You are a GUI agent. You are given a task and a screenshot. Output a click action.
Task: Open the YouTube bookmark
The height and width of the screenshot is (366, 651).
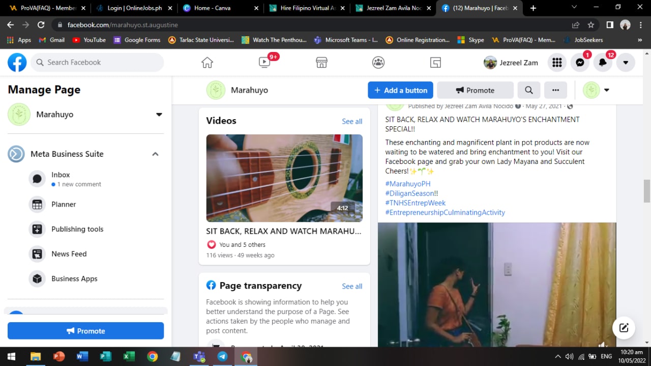point(89,40)
